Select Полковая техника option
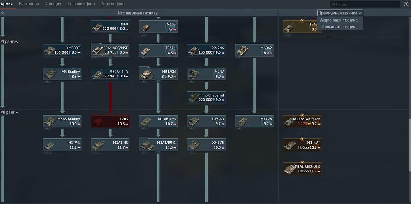Screen dimensions: 411x204 click(339, 27)
